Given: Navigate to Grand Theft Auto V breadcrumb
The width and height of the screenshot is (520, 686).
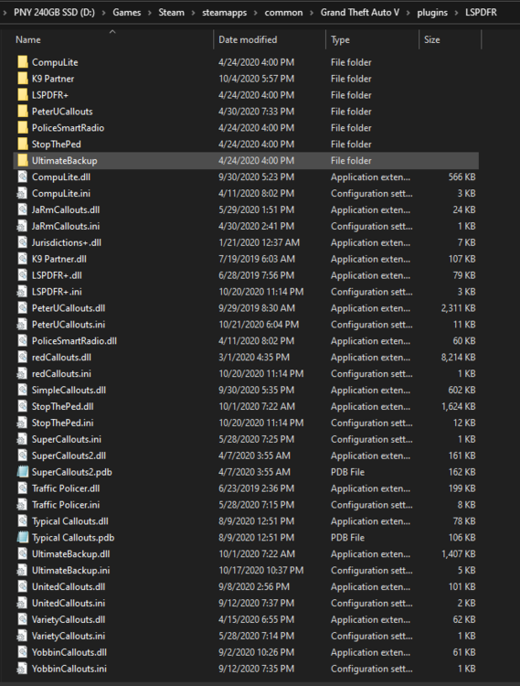Looking at the screenshot, I should point(360,12).
